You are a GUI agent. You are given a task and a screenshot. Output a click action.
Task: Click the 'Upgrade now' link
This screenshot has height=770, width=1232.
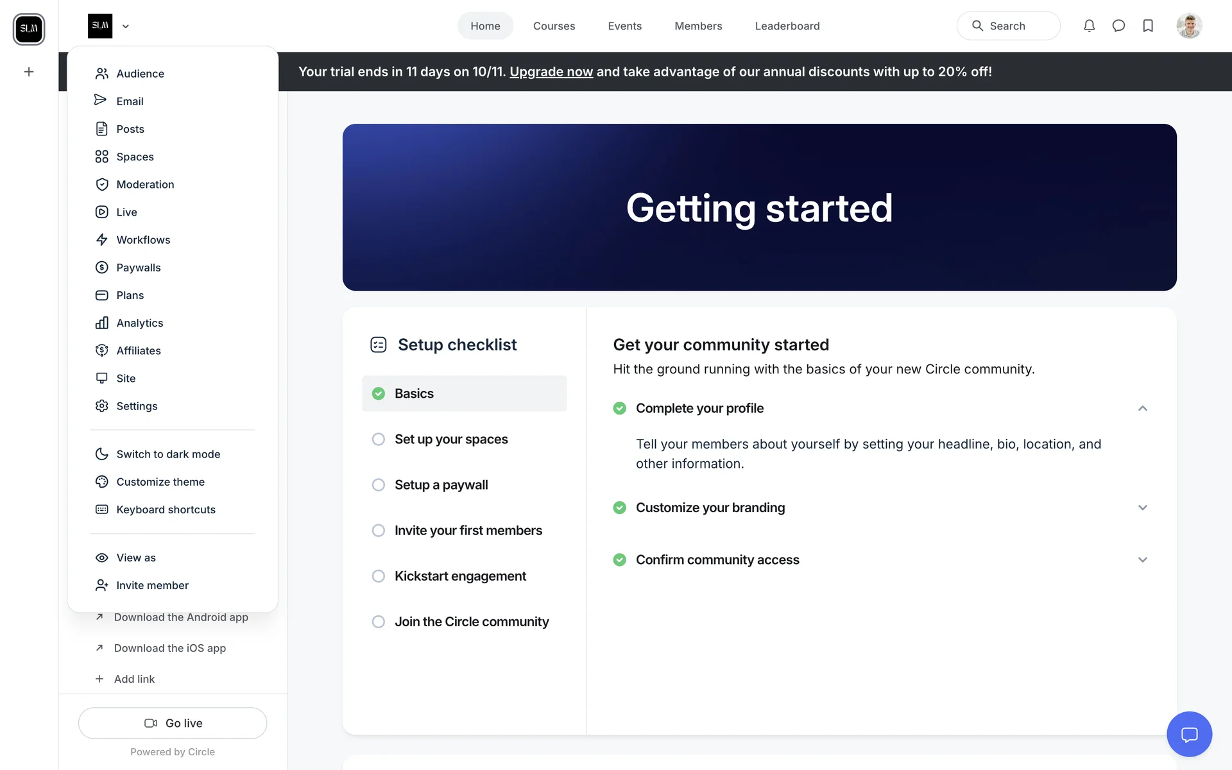[551, 72]
